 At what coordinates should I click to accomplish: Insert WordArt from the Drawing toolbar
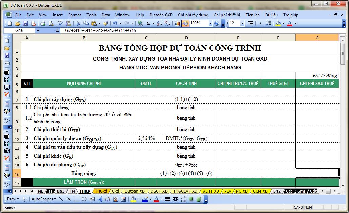100,199
